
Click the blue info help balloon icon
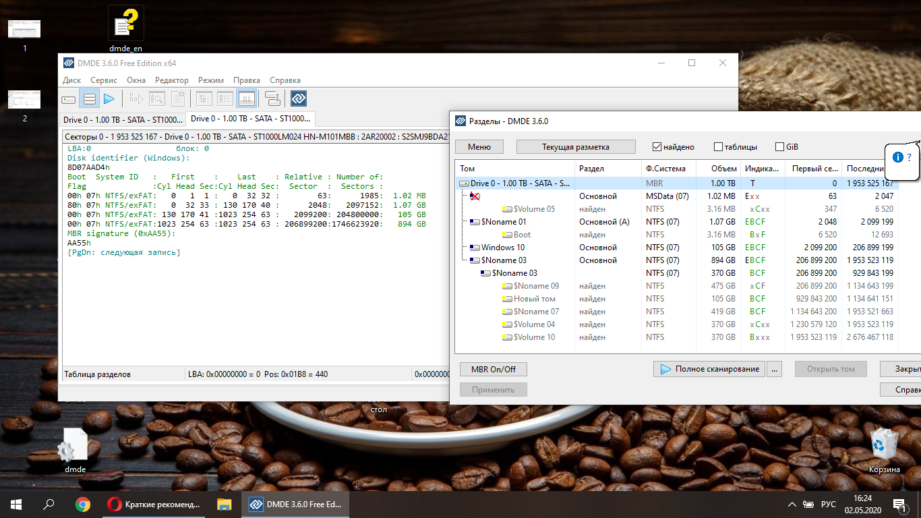(898, 157)
